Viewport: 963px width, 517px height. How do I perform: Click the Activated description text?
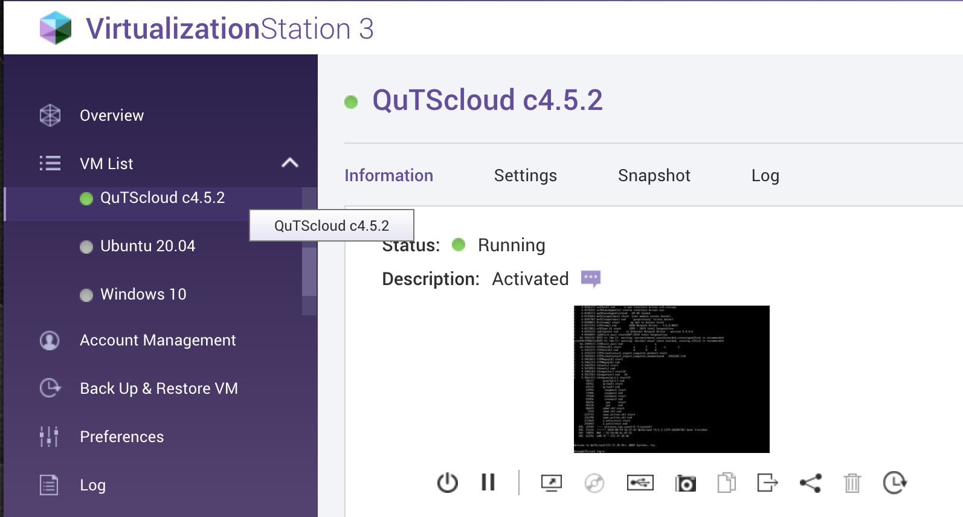pos(530,279)
